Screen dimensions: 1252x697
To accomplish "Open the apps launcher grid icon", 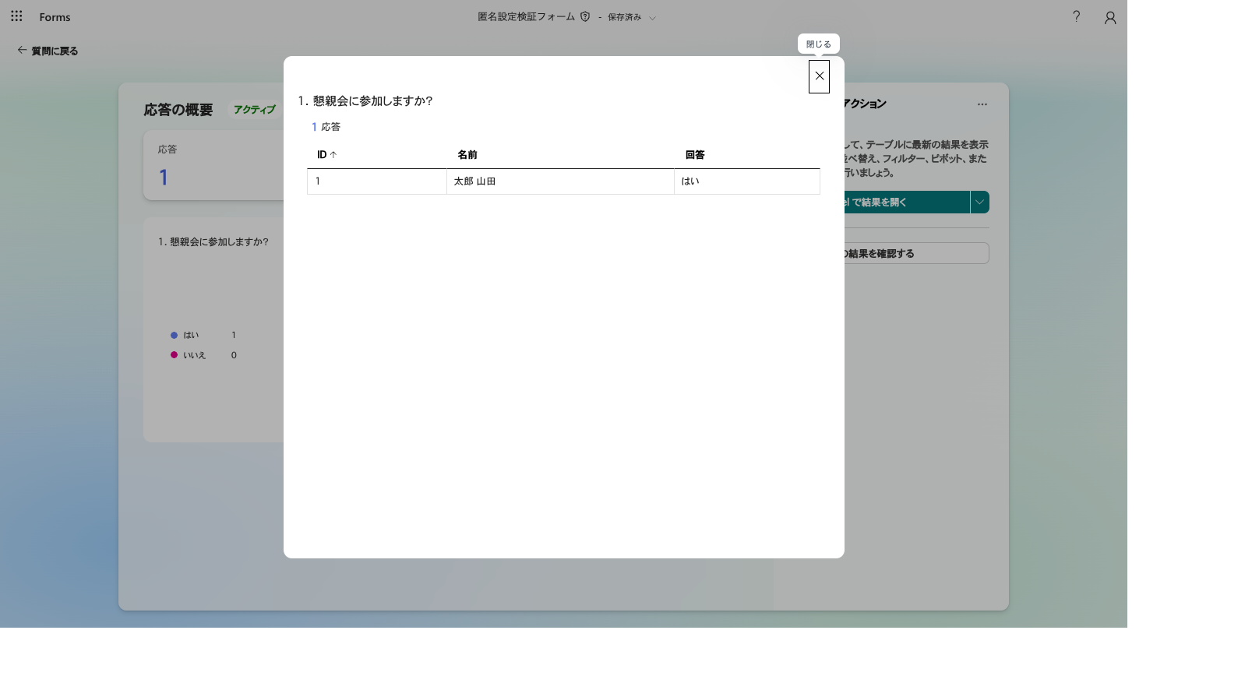I will pos(16,16).
